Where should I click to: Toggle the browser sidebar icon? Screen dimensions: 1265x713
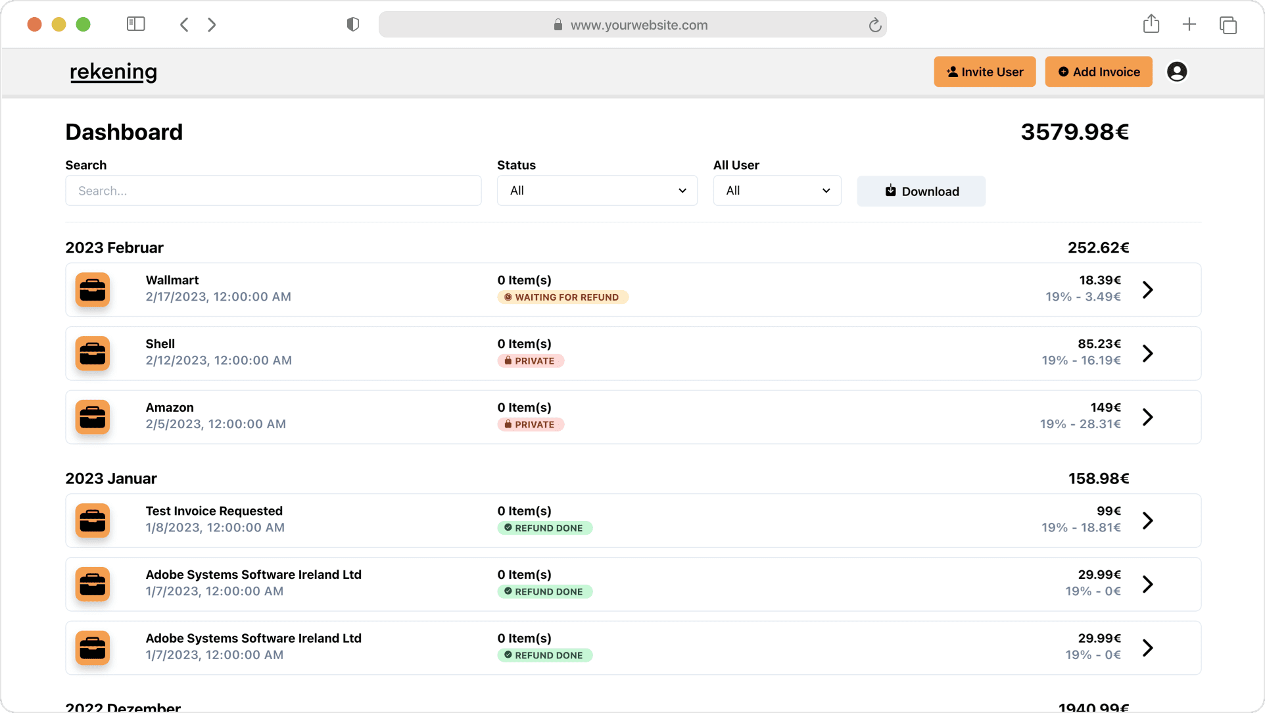(x=135, y=24)
